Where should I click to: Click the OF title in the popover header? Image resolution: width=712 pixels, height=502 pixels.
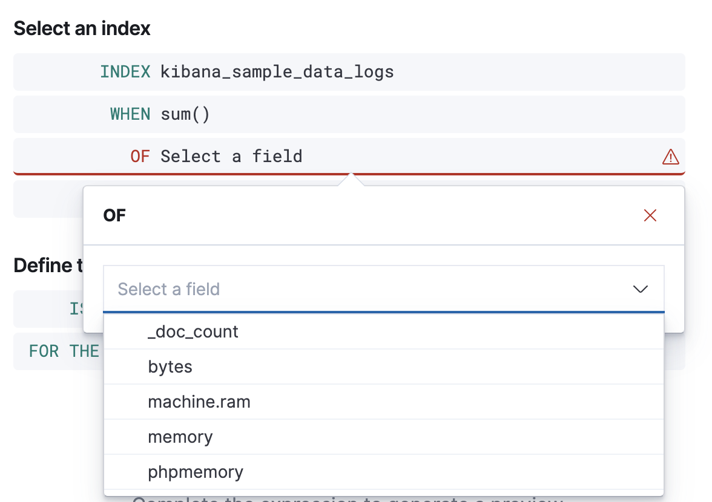pos(114,215)
